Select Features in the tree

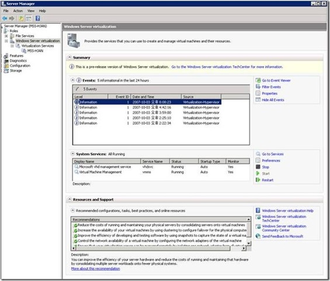[x=16, y=56]
